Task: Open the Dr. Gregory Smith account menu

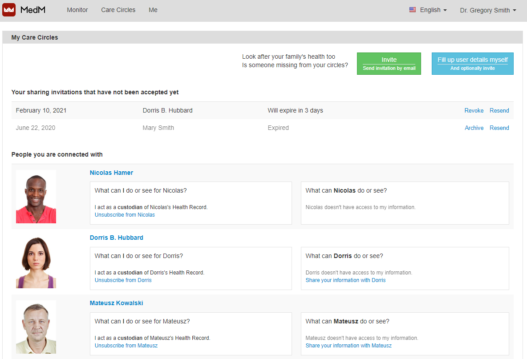Action: point(488,10)
